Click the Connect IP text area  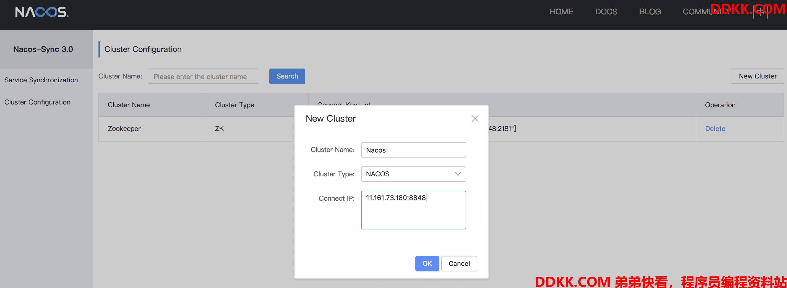tap(413, 210)
